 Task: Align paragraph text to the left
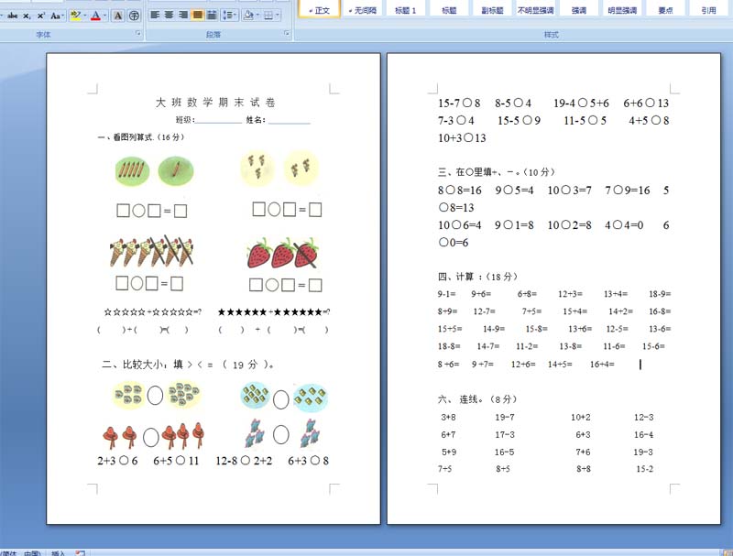click(155, 16)
